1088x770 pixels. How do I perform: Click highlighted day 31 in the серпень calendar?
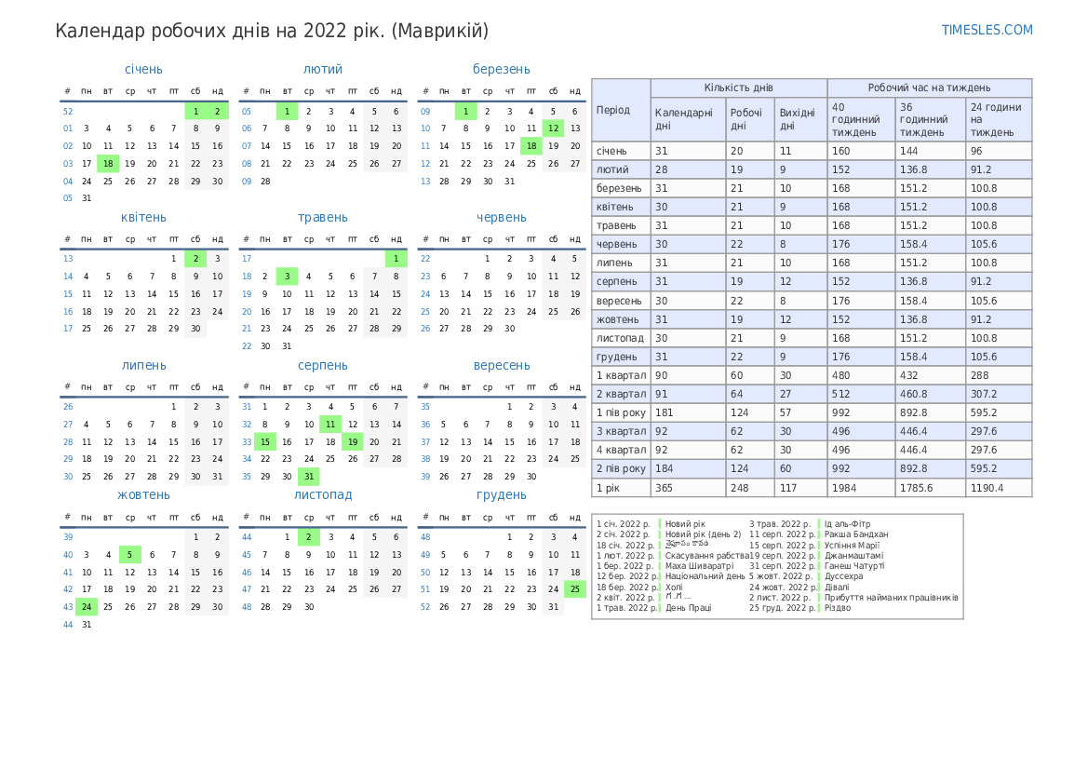[x=309, y=477]
